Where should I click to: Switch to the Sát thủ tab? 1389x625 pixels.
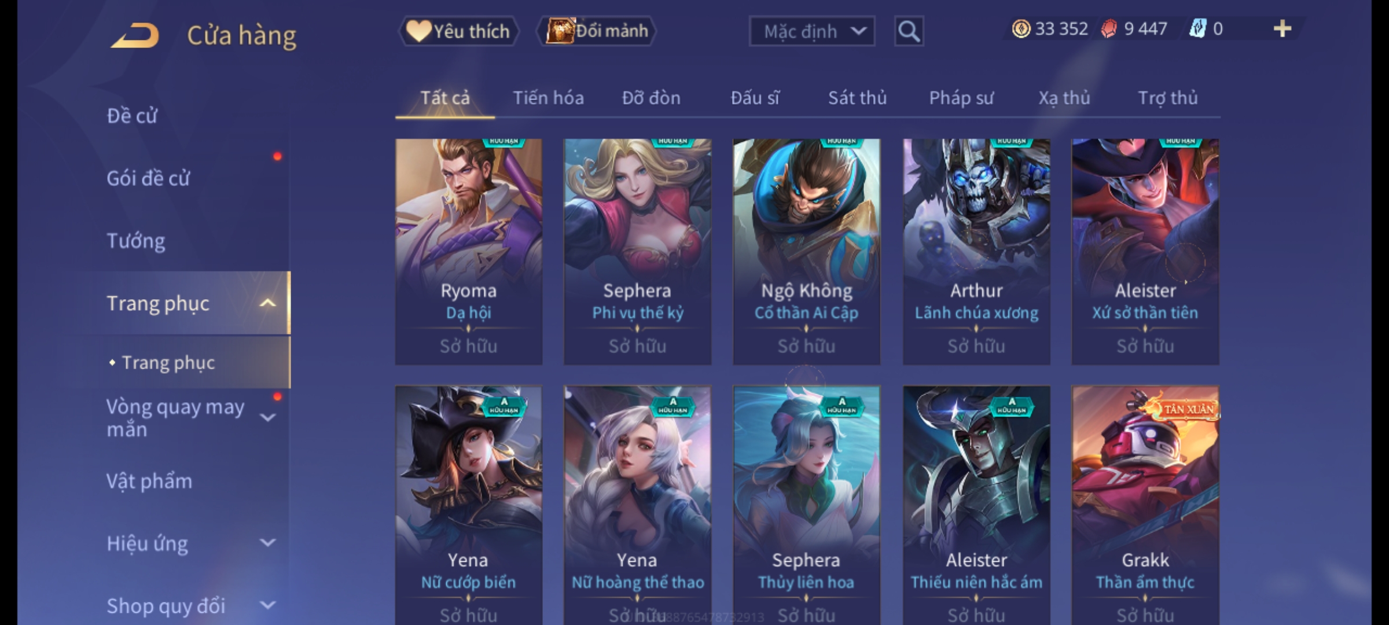[x=857, y=98]
